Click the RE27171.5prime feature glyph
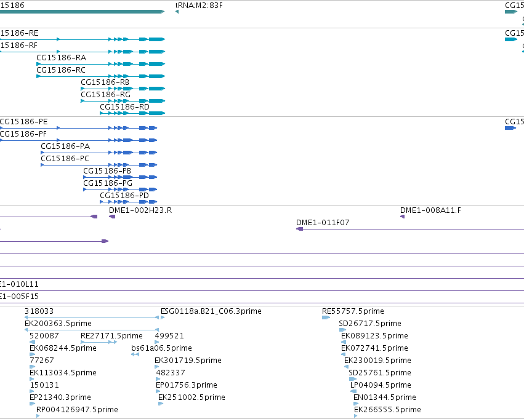 pyautogui.click(x=99, y=342)
